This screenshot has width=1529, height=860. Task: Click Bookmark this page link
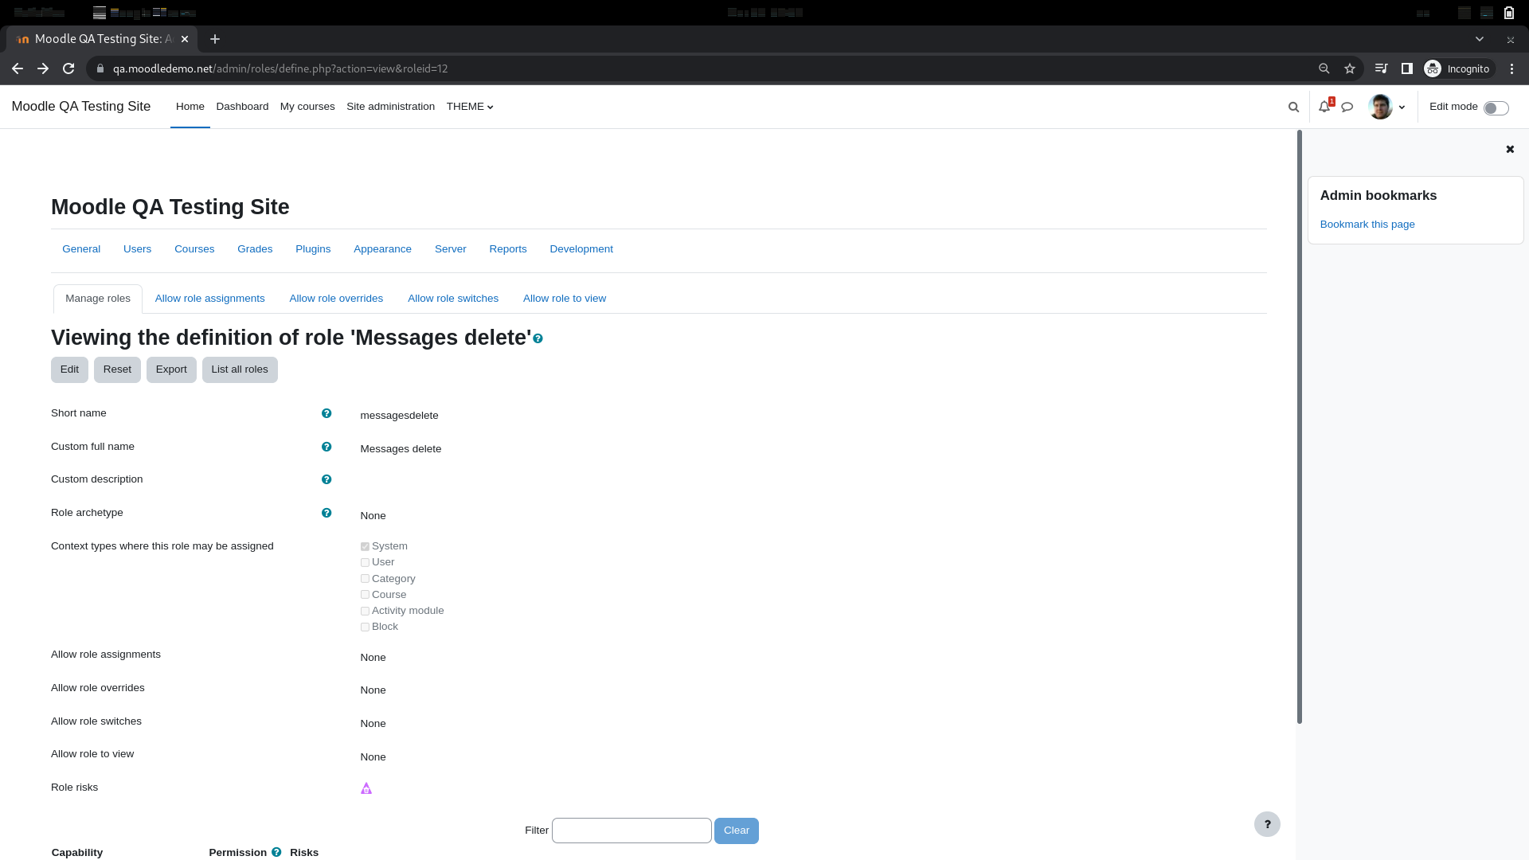coord(1367,225)
